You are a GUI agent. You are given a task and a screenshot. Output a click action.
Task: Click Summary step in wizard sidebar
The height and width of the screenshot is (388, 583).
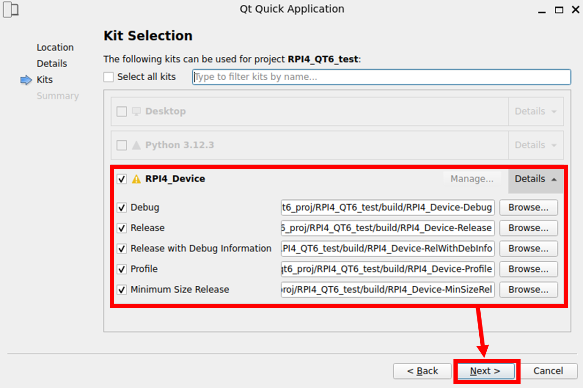coord(58,96)
